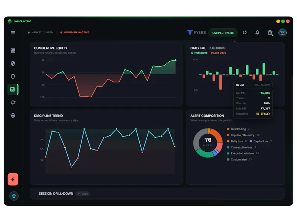The height and width of the screenshot is (222, 297).
Task: Click the Discipline Trend chart title
Action: click(x=49, y=116)
